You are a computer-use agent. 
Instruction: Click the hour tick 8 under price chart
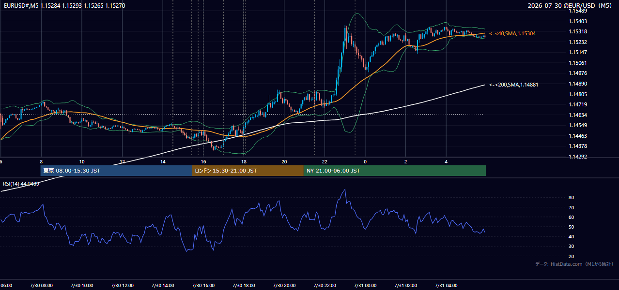(x=41, y=161)
